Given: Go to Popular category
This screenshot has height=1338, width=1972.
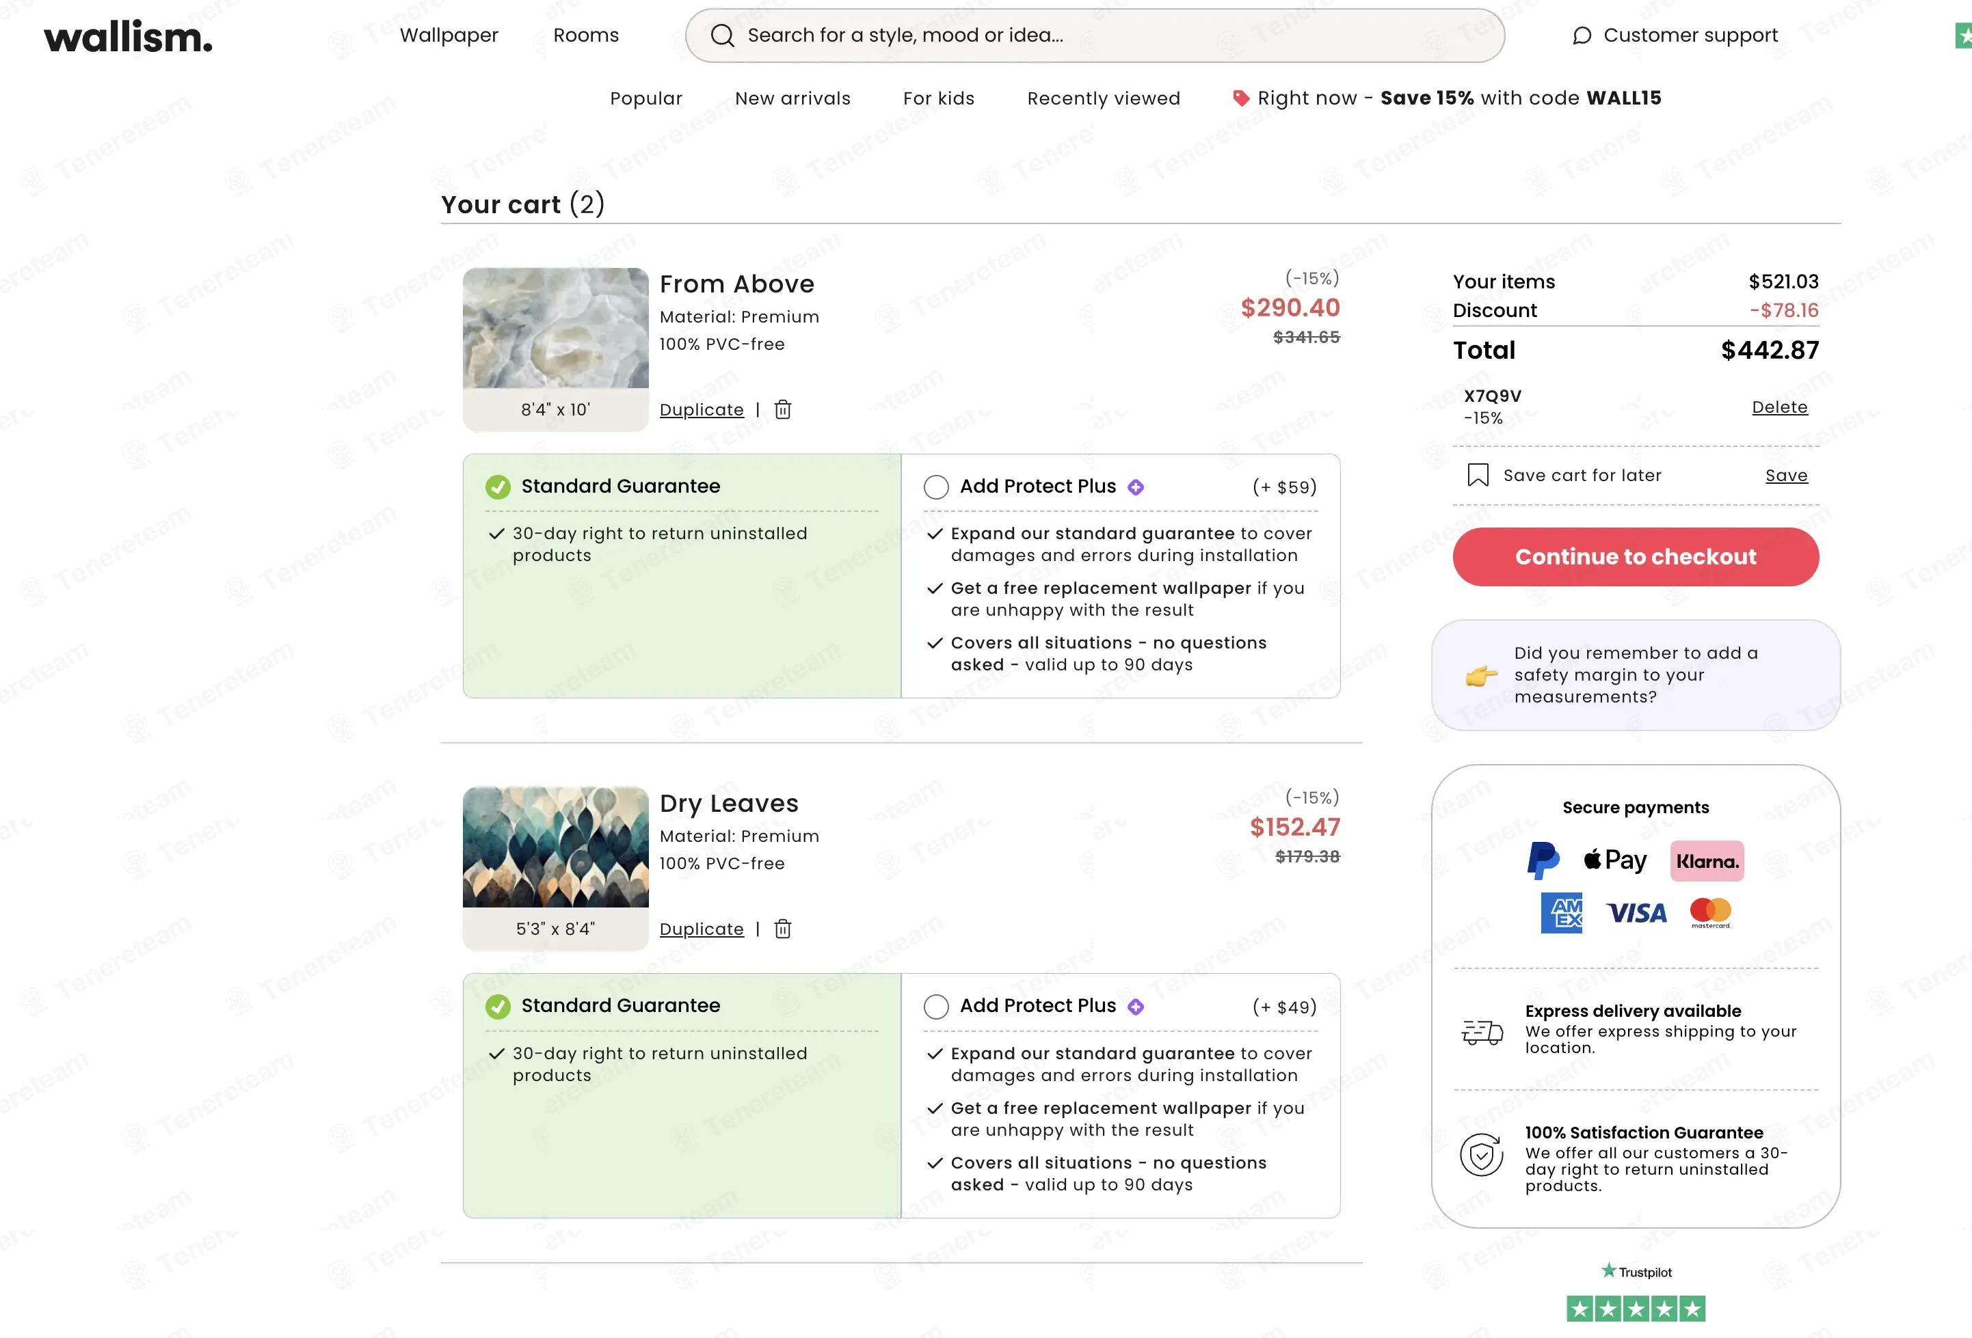Looking at the screenshot, I should (645, 98).
